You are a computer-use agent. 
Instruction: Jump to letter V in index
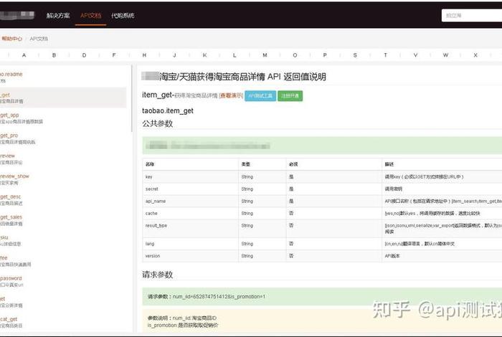point(415,55)
